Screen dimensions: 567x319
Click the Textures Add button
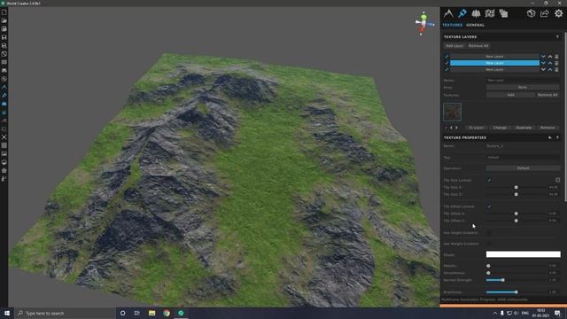(x=510, y=95)
